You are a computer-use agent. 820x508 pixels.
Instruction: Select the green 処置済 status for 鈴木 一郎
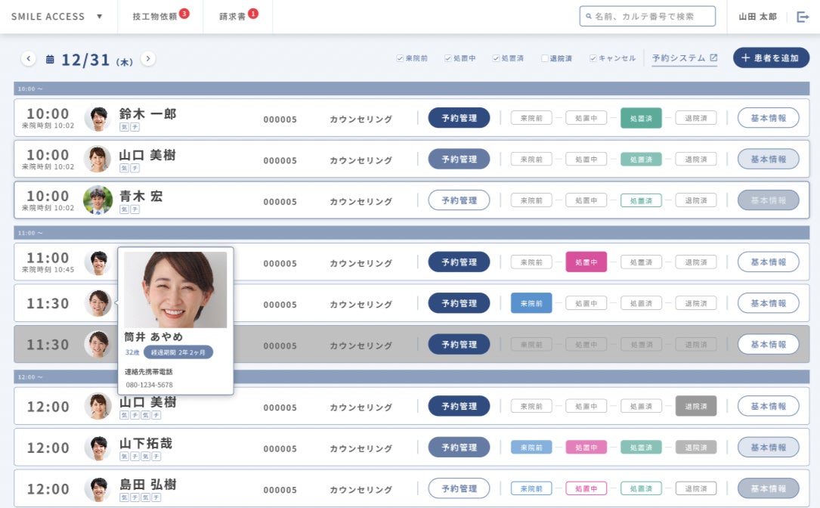pyautogui.click(x=641, y=118)
